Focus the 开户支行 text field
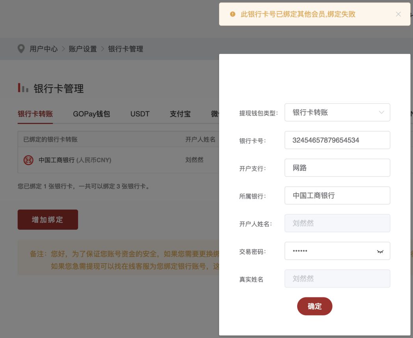The height and width of the screenshot is (338, 413). 337,168
